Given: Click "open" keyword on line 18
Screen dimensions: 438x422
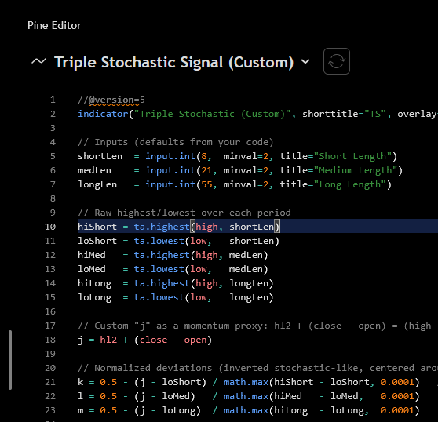Looking at the screenshot, I should pyautogui.click(x=195, y=340).
